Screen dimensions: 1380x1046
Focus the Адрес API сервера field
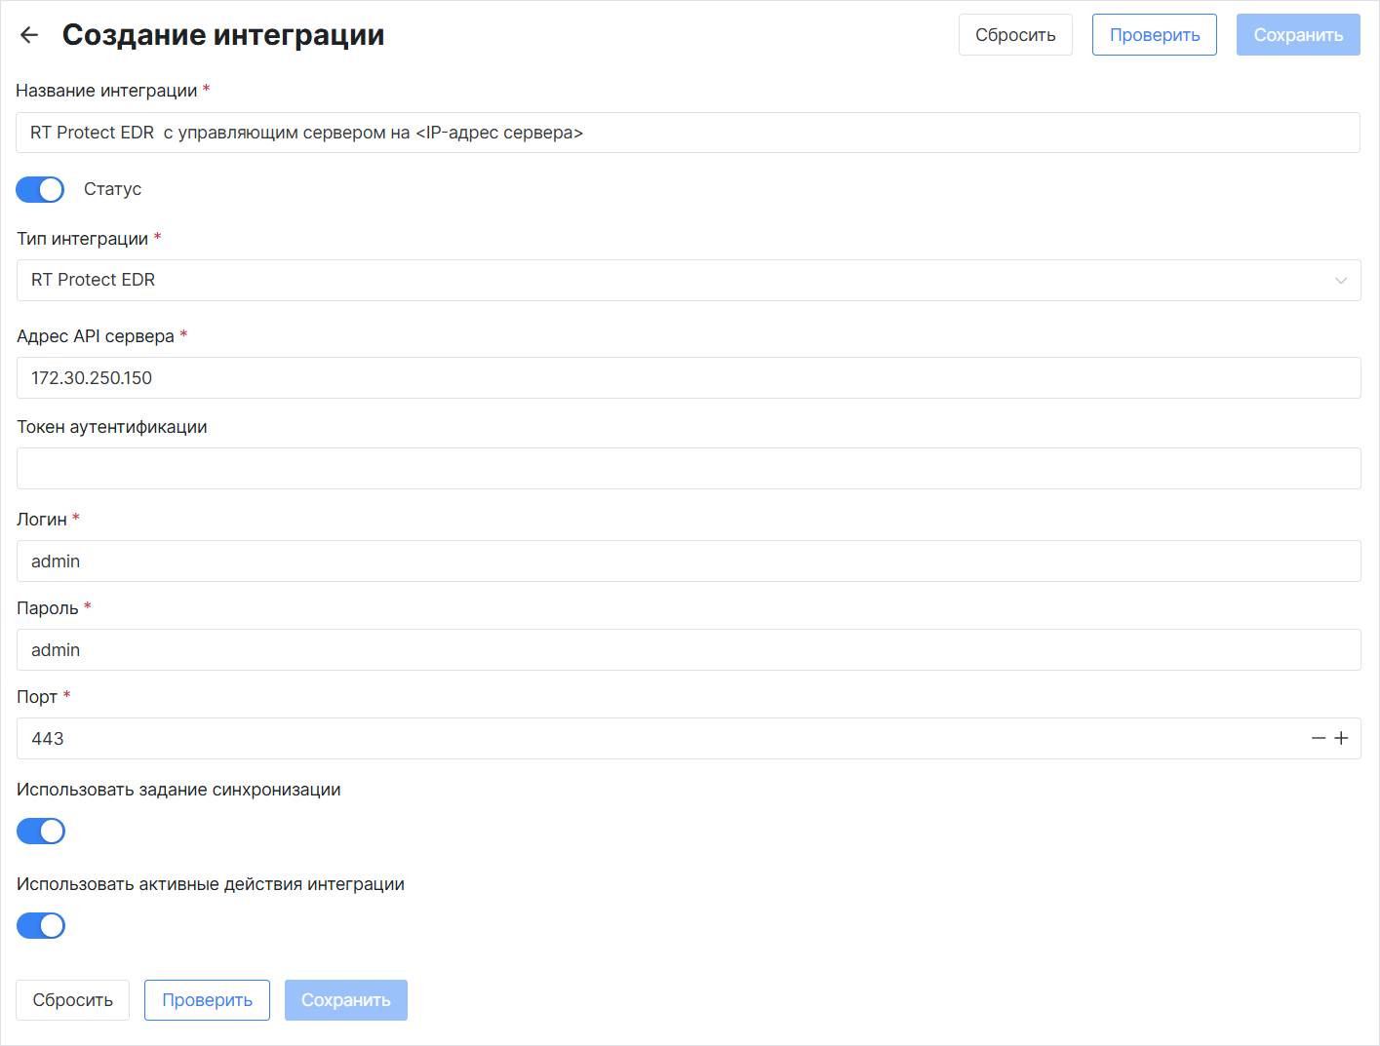point(689,378)
